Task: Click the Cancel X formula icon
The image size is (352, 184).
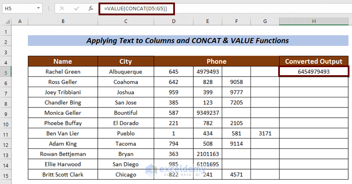Action: (x=62, y=8)
